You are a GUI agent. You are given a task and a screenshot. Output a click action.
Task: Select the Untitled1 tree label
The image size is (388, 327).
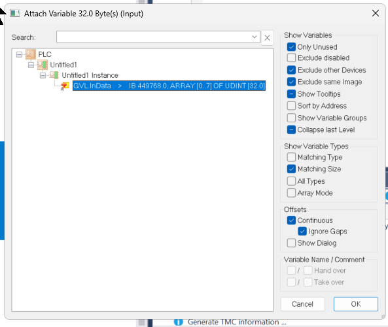63,65
